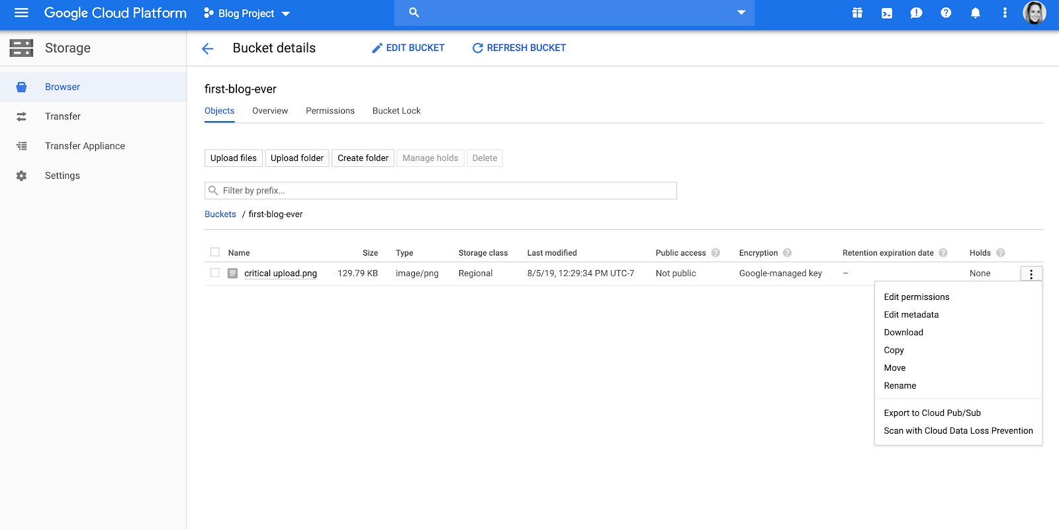Activate Cloud Shell terminal icon

click(x=887, y=13)
